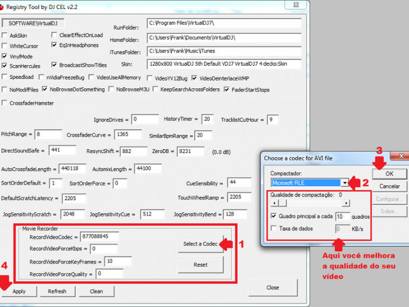Click the AutomixLength value field

pyautogui.click(x=148, y=168)
